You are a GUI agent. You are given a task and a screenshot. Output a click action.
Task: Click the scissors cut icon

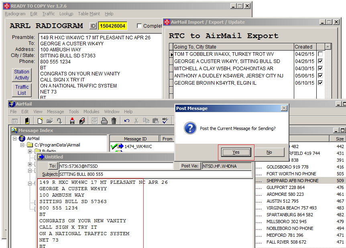click(x=136, y=121)
